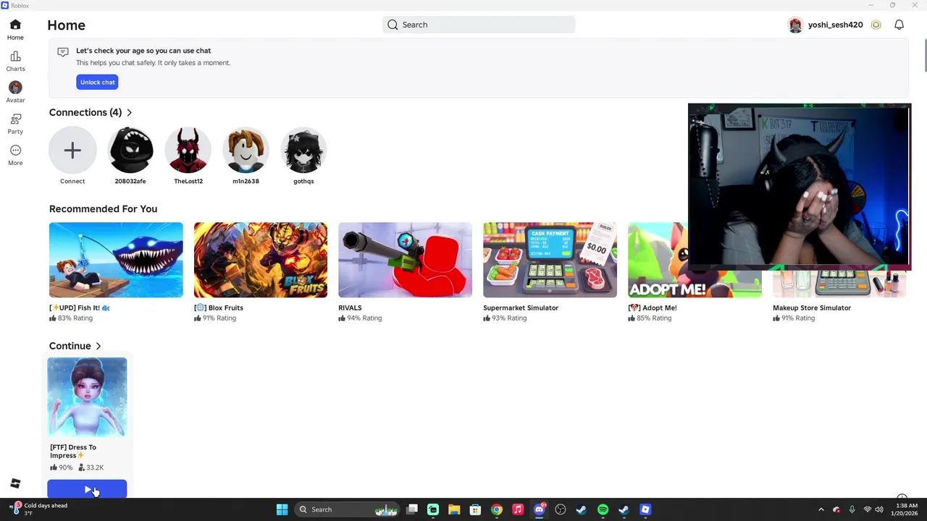Open the Roblox taskbar icon

pos(645,509)
